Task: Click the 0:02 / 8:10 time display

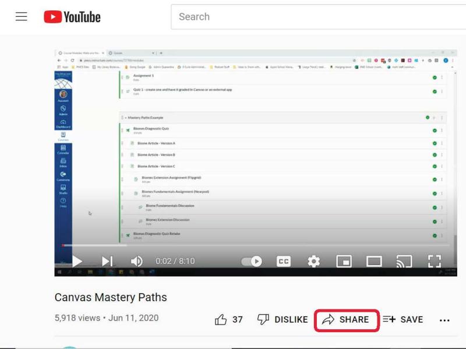Action: point(175,261)
